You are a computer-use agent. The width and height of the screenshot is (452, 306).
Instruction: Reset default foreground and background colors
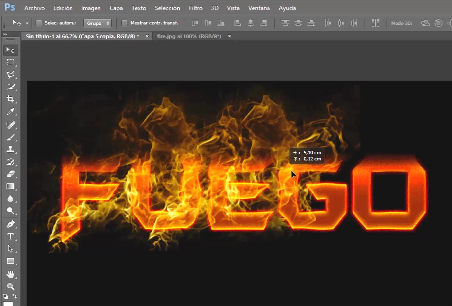[x=5, y=296]
